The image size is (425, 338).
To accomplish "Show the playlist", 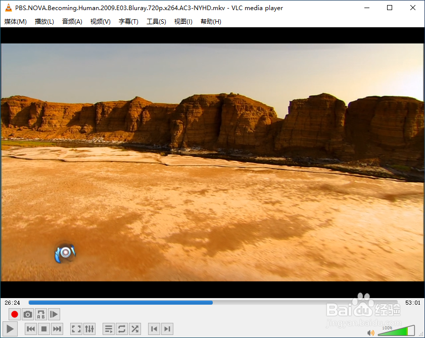I will pos(109,329).
